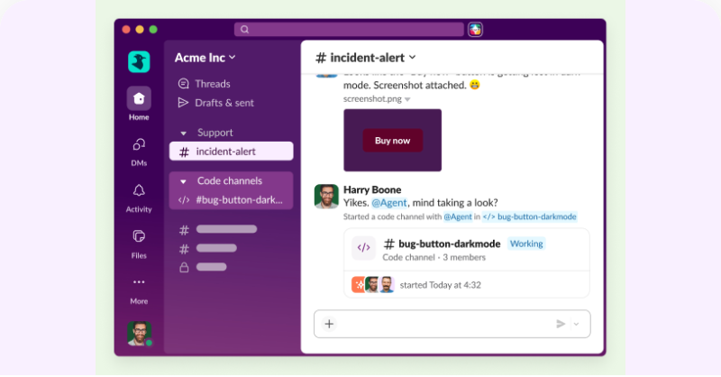Click the search magnifier icon
This screenshot has height=377, width=721.
244,30
